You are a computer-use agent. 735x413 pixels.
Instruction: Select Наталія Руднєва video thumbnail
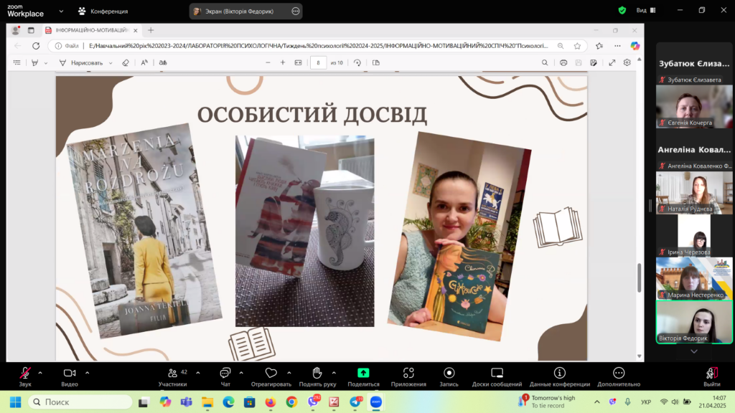[694, 193]
